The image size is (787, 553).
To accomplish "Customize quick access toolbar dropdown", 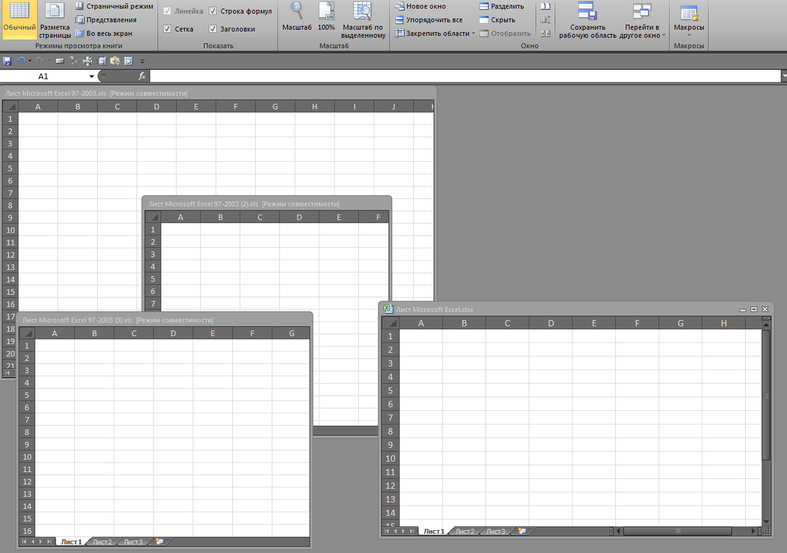I will tap(142, 62).
